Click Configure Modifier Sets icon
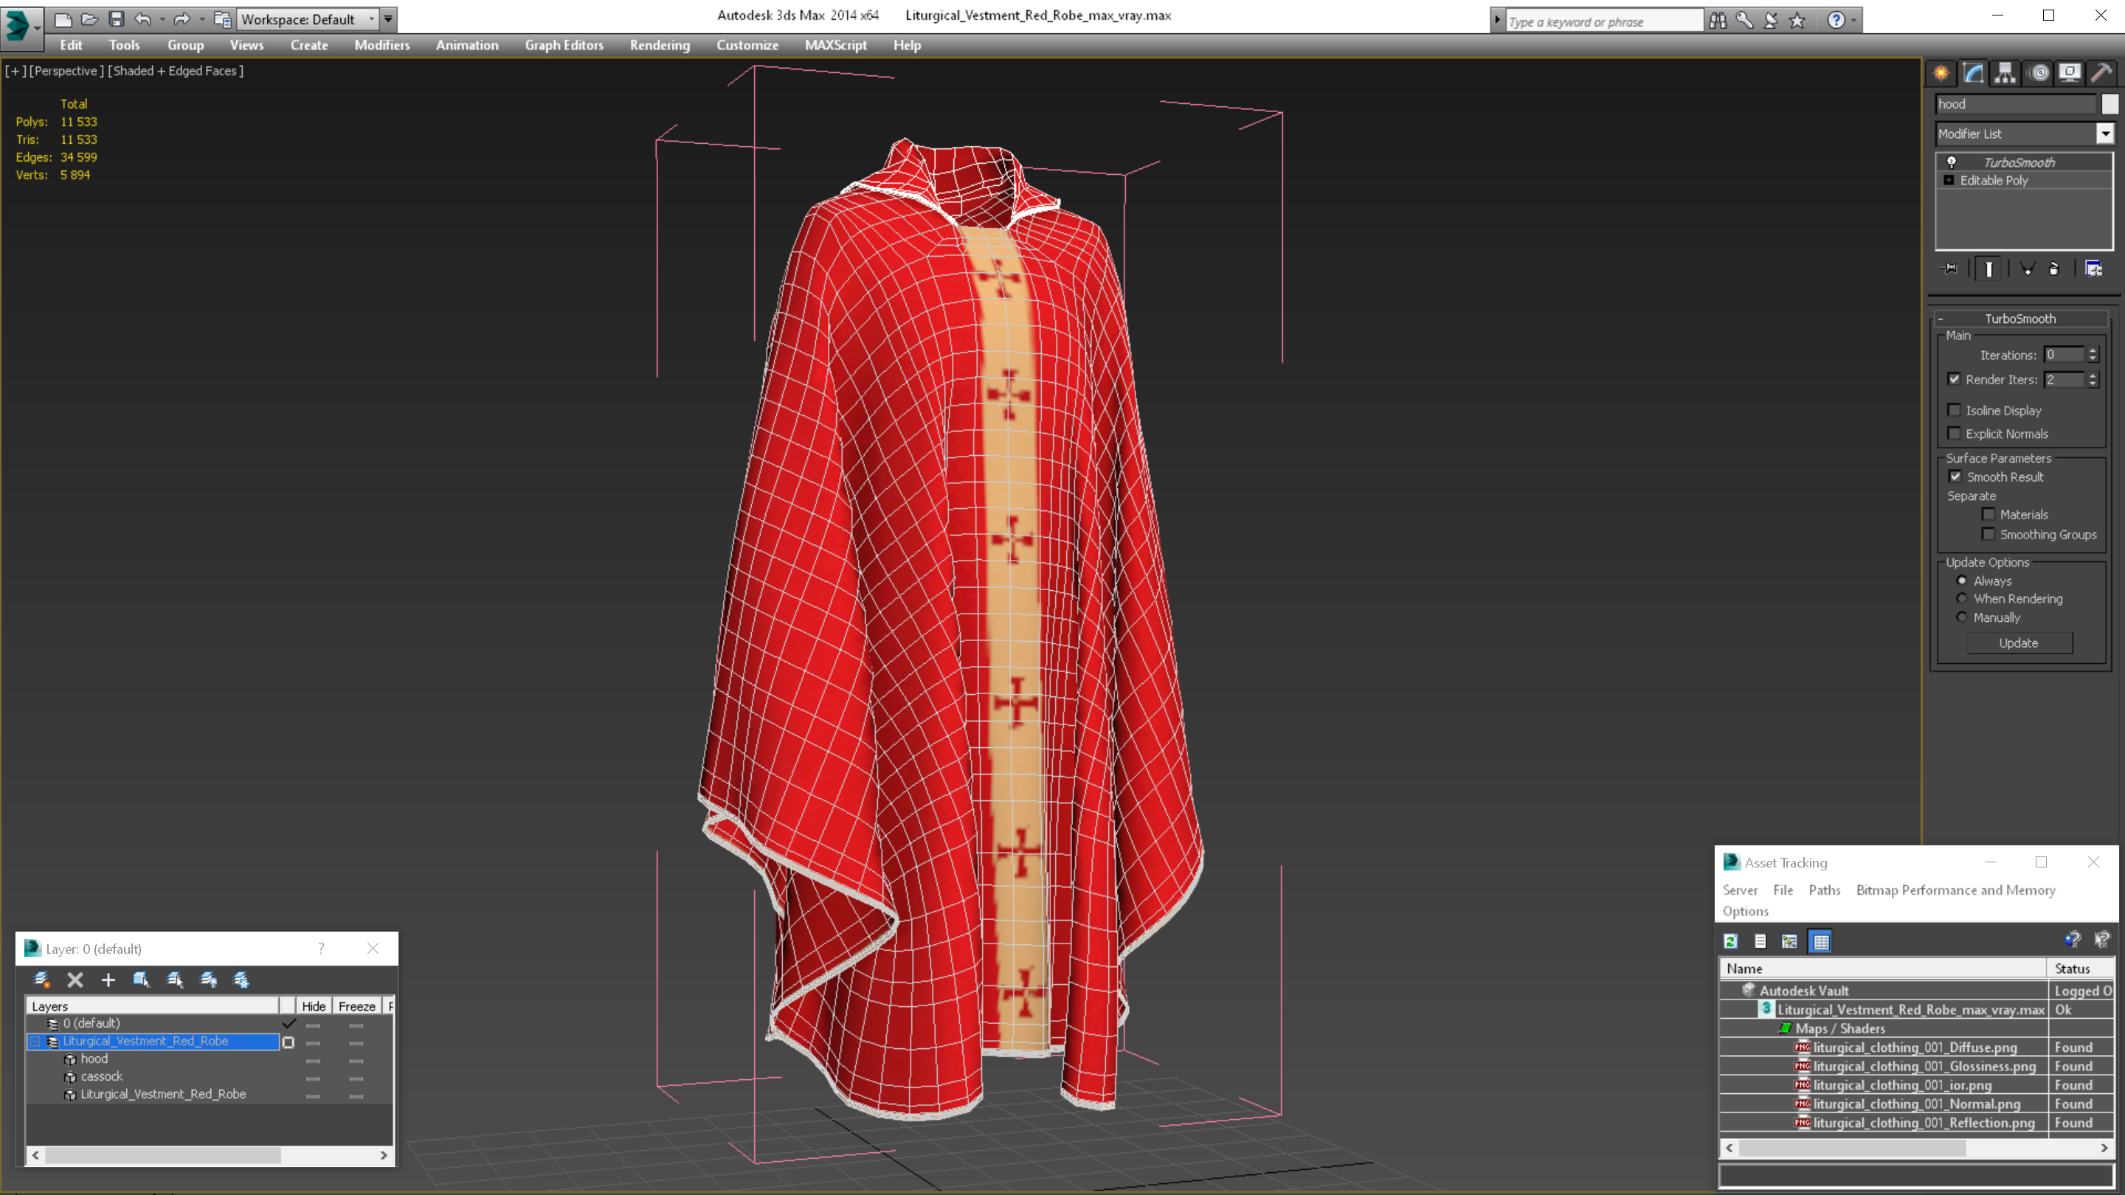Image resolution: width=2125 pixels, height=1195 pixels. tap(2094, 268)
